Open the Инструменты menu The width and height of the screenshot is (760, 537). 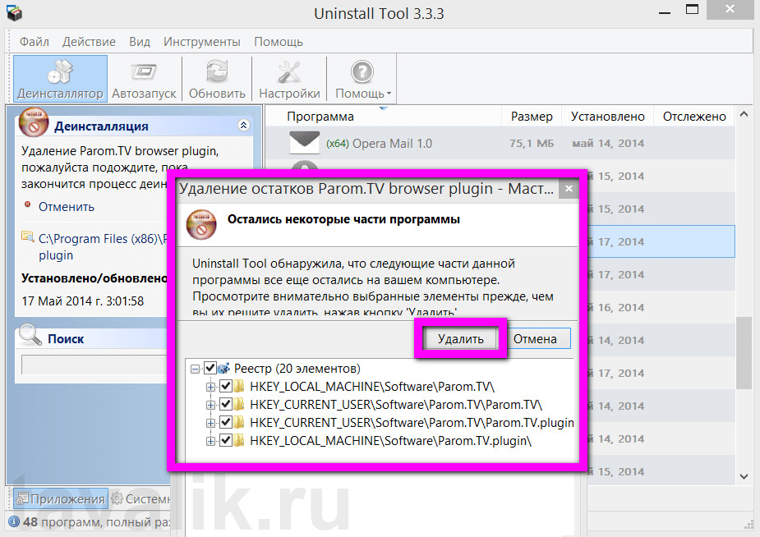(201, 42)
